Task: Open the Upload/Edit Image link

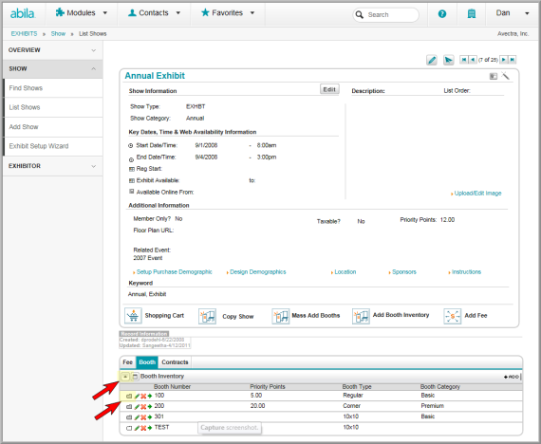Action: coord(477,194)
